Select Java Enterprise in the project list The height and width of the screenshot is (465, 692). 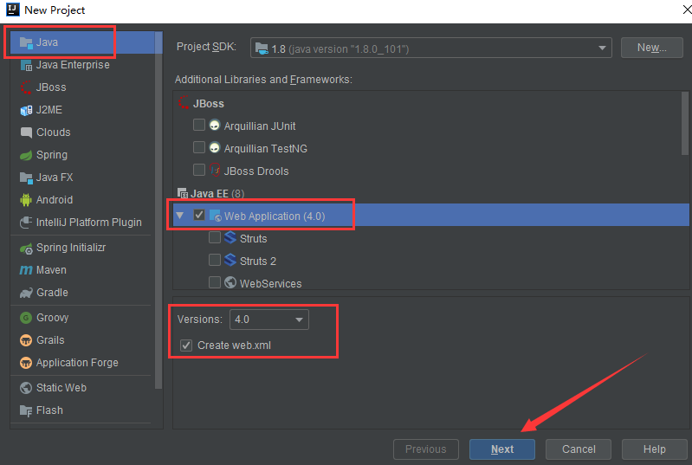coord(73,65)
